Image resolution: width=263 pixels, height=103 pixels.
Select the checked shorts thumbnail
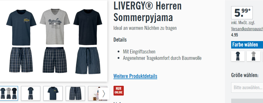(75, 93)
